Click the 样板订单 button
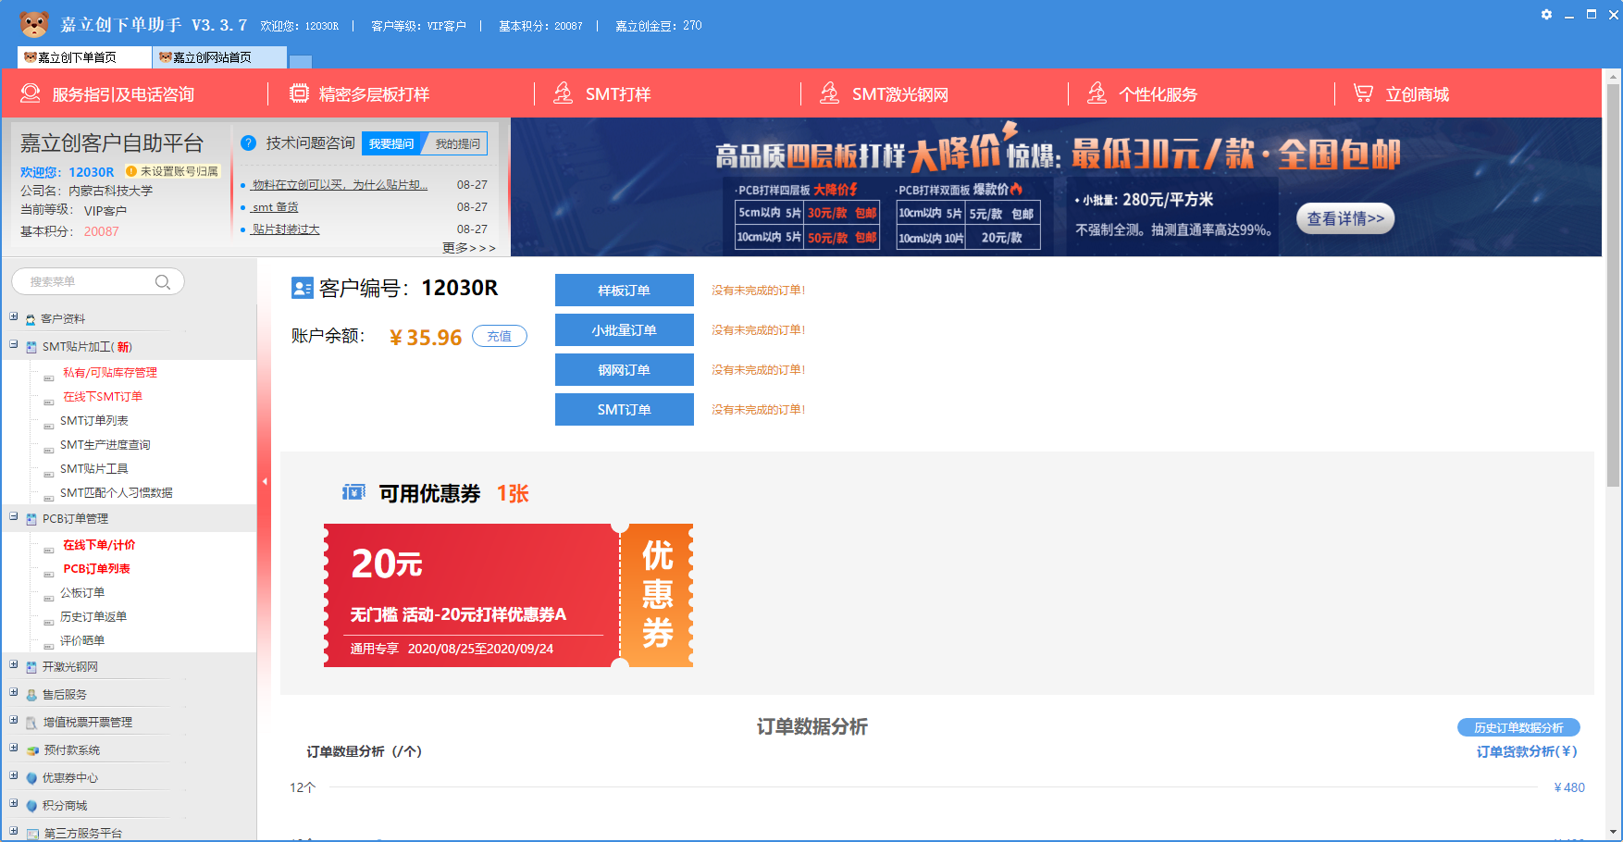 point(625,290)
